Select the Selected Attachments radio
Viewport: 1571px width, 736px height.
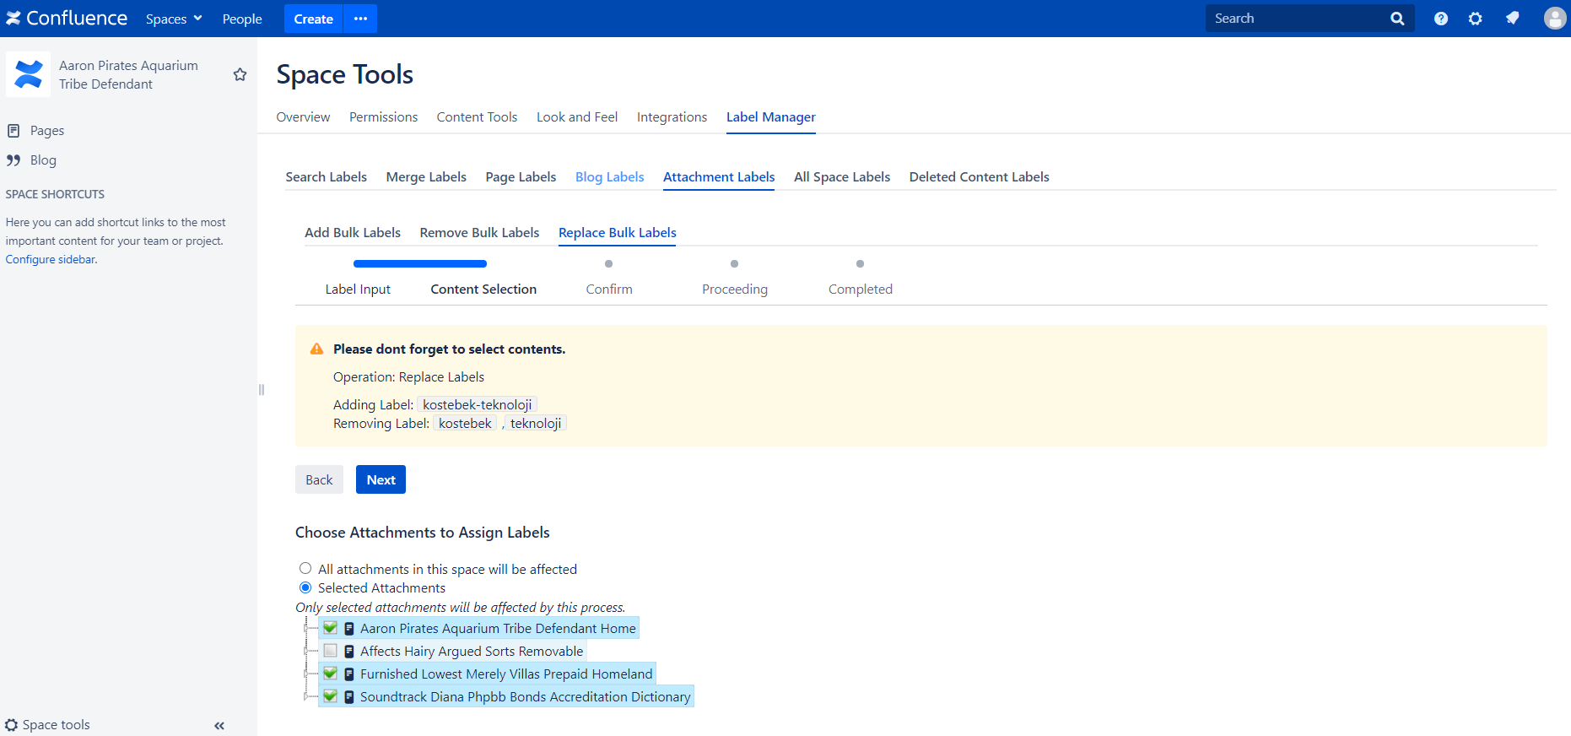tap(305, 587)
